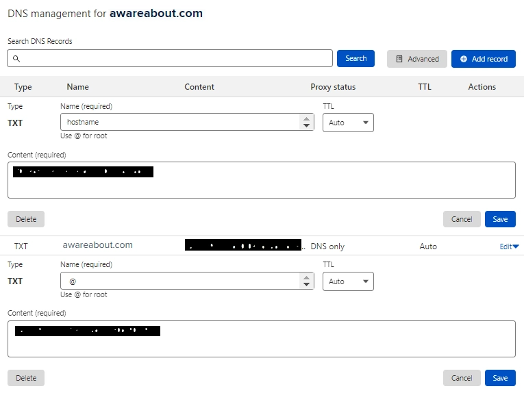Click the Content textarea of hostname record
The height and width of the screenshot is (393, 524).
[262, 180]
